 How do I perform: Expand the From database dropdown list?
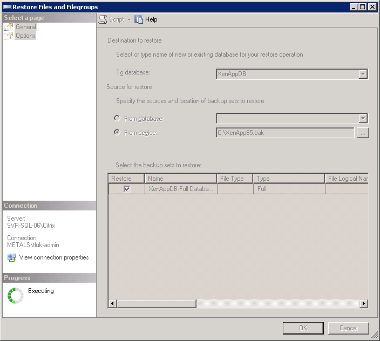363,118
